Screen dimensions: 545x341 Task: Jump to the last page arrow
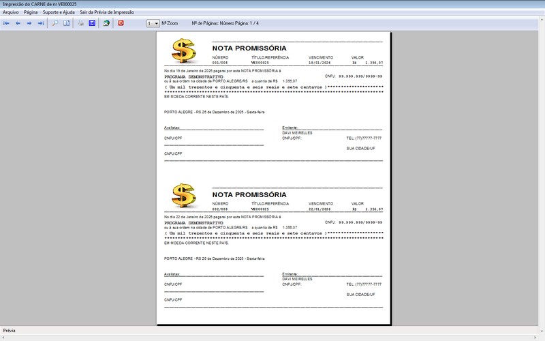coord(41,23)
